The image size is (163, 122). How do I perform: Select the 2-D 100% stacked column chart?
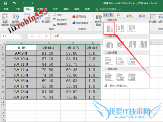[132, 28]
